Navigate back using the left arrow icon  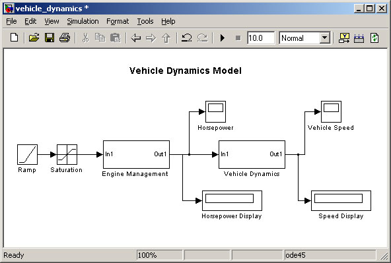point(136,38)
